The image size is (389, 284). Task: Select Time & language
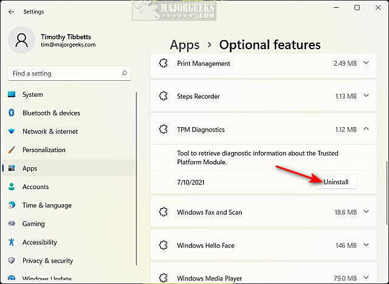click(x=69, y=205)
